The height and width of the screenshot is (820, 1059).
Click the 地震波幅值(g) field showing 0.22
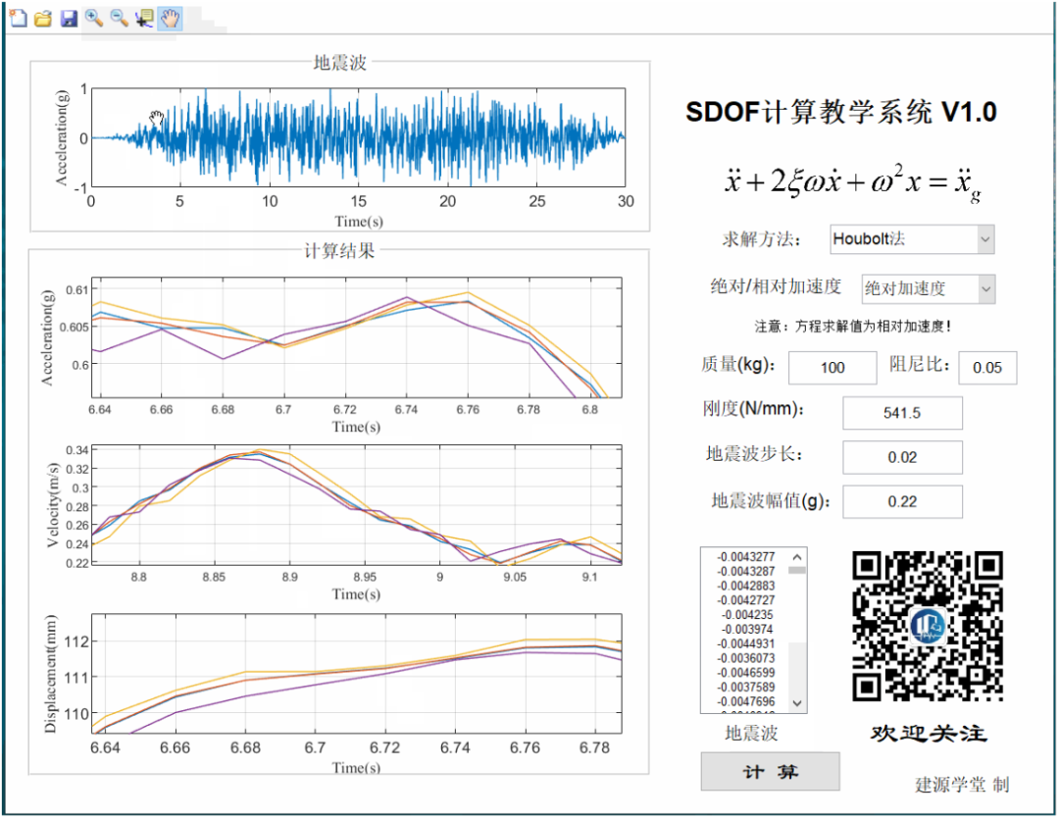(x=902, y=502)
